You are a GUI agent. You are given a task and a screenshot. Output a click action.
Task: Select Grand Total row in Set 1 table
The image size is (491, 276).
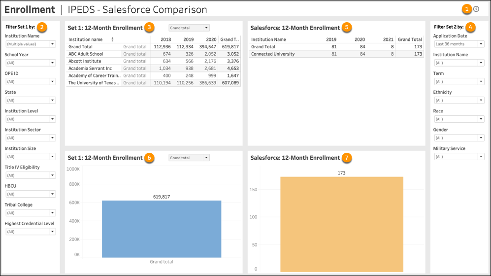point(154,47)
